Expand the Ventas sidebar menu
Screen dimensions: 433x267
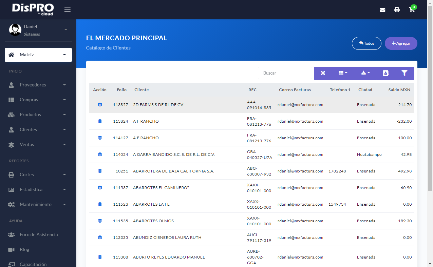tap(27, 144)
